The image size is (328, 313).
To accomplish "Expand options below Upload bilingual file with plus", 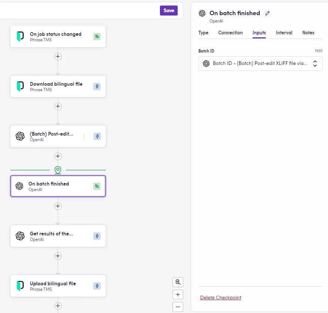I will (x=58, y=306).
